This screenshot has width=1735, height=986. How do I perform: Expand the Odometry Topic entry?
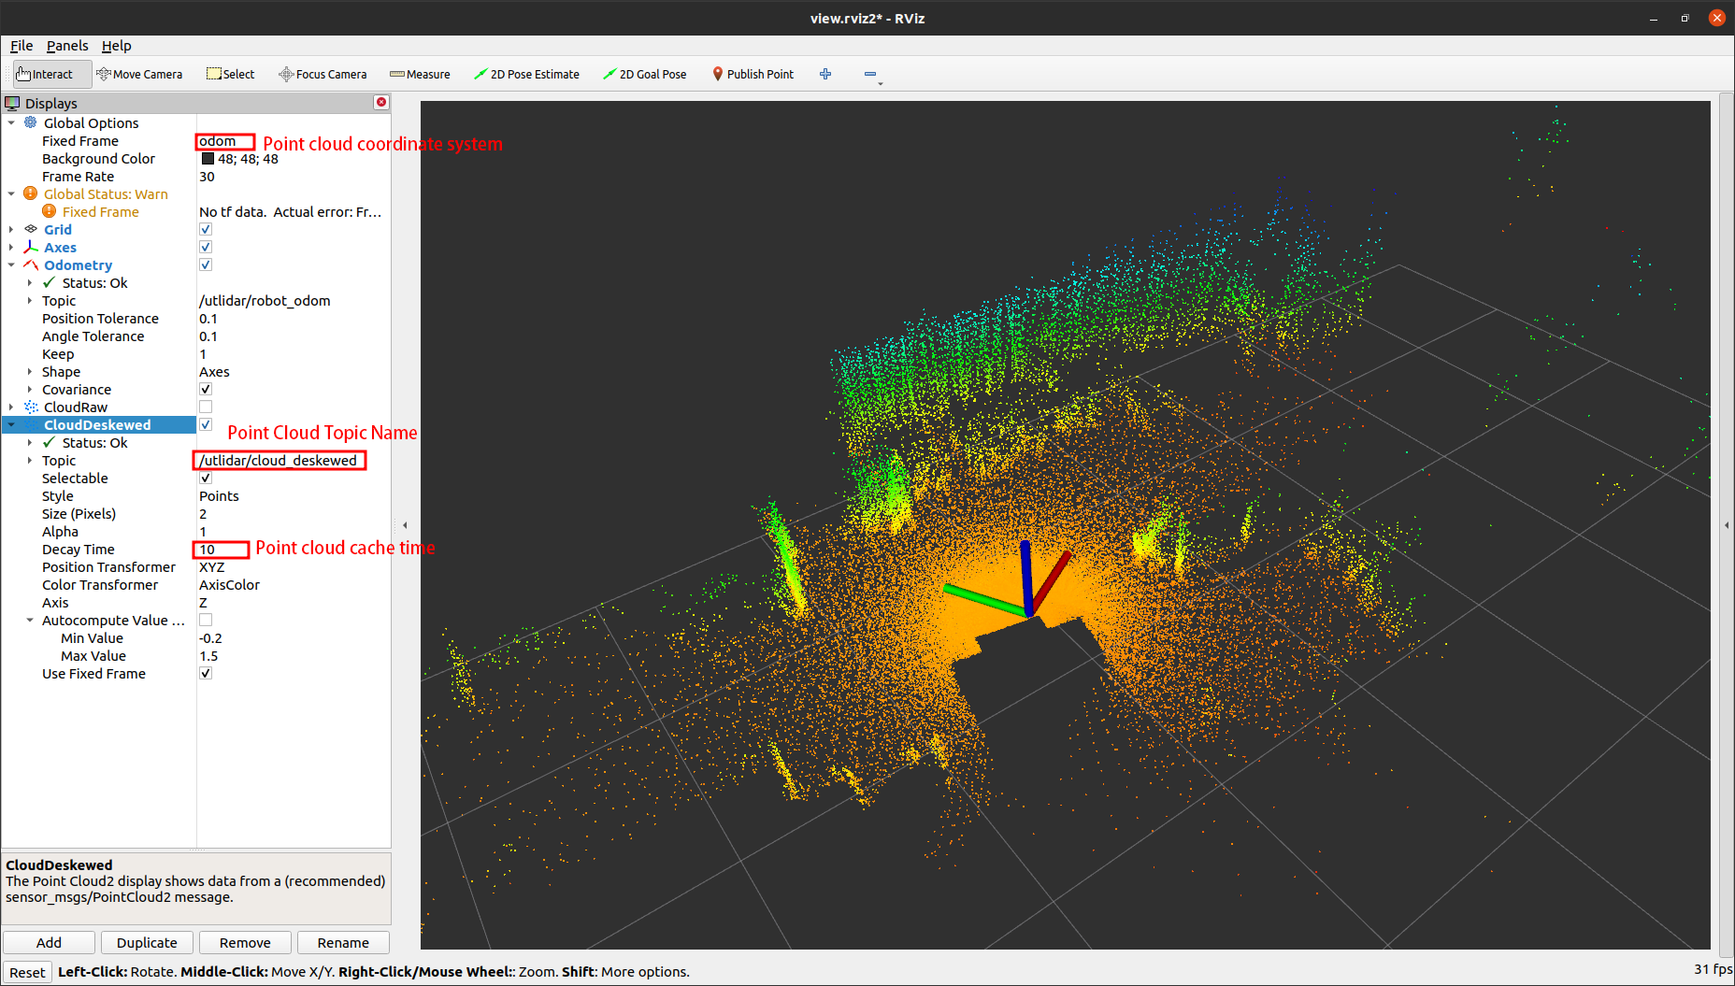coord(29,300)
